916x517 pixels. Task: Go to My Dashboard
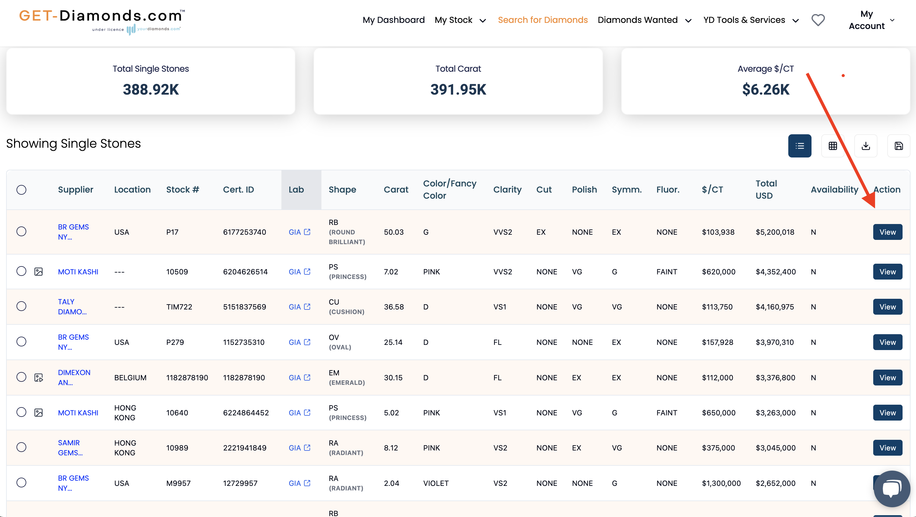click(393, 20)
